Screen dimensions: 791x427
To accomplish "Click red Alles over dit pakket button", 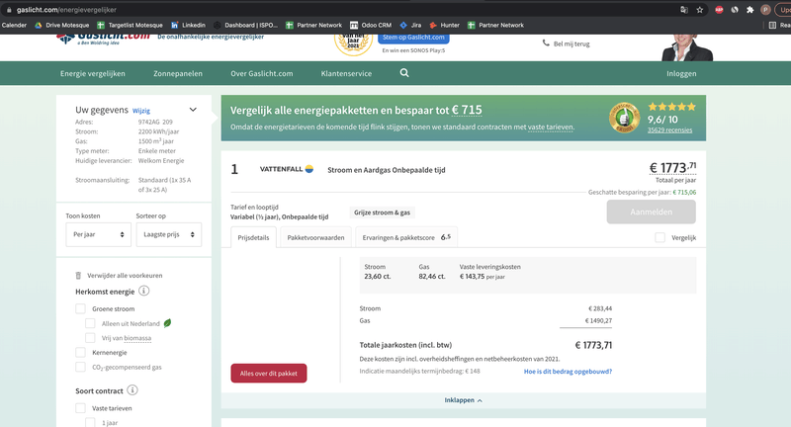I will [x=269, y=373].
